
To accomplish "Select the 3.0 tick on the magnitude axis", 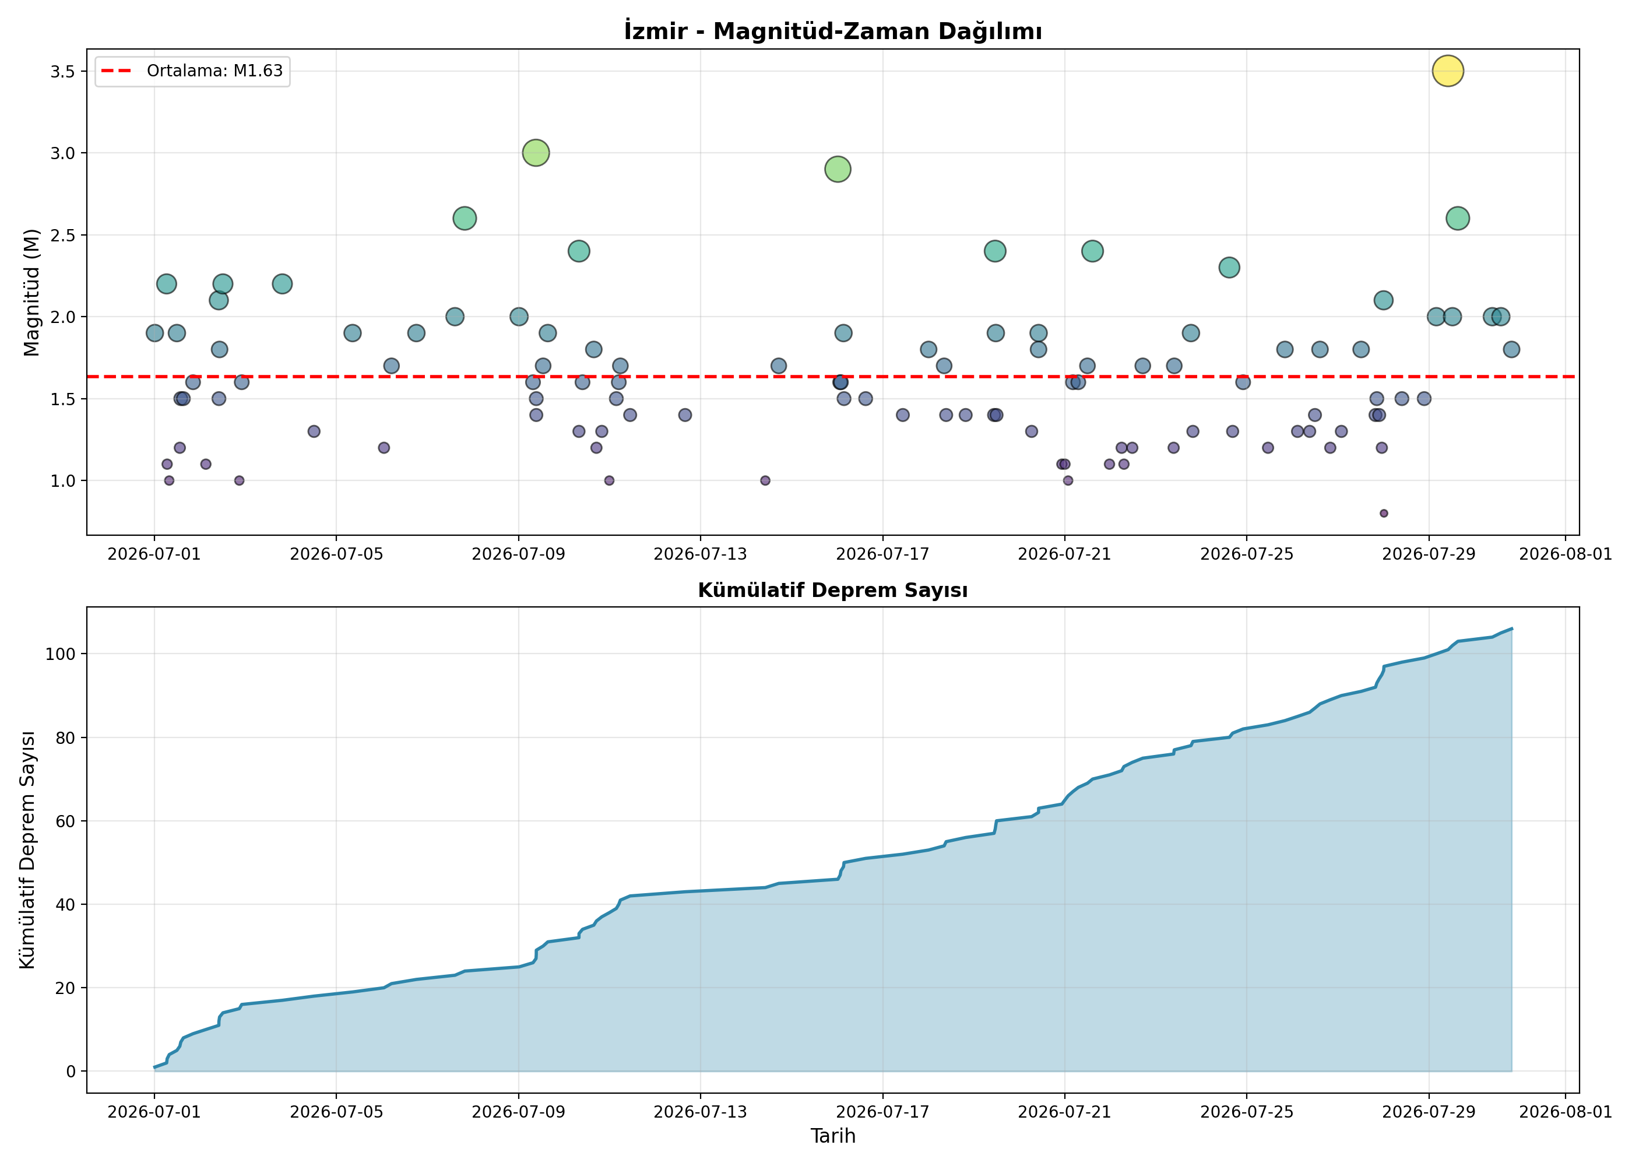I will (x=62, y=153).
